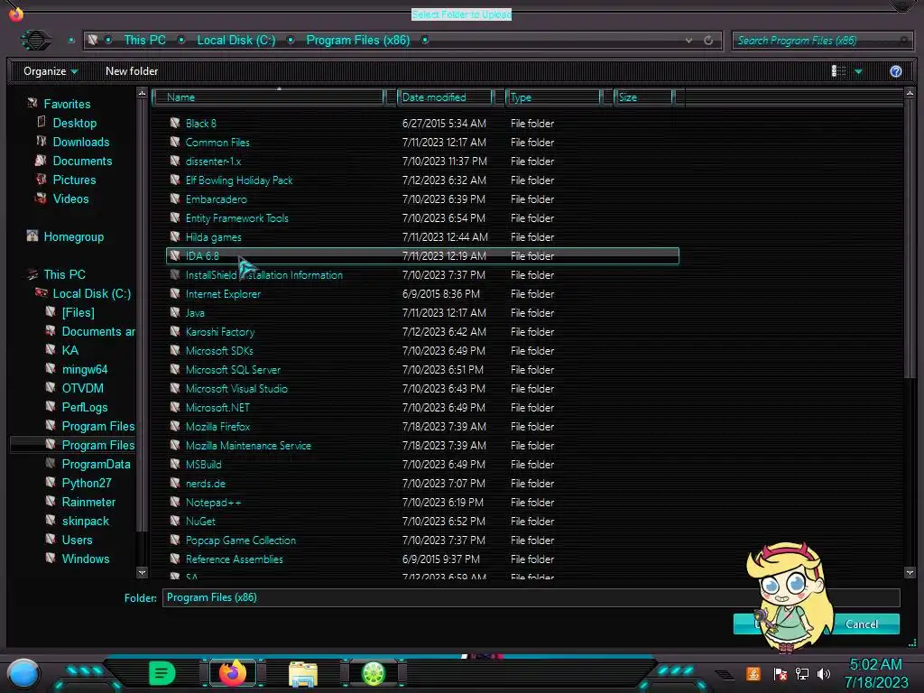Select the Popcap Game Collection folder
This screenshot has height=693, width=924.
[x=240, y=540]
